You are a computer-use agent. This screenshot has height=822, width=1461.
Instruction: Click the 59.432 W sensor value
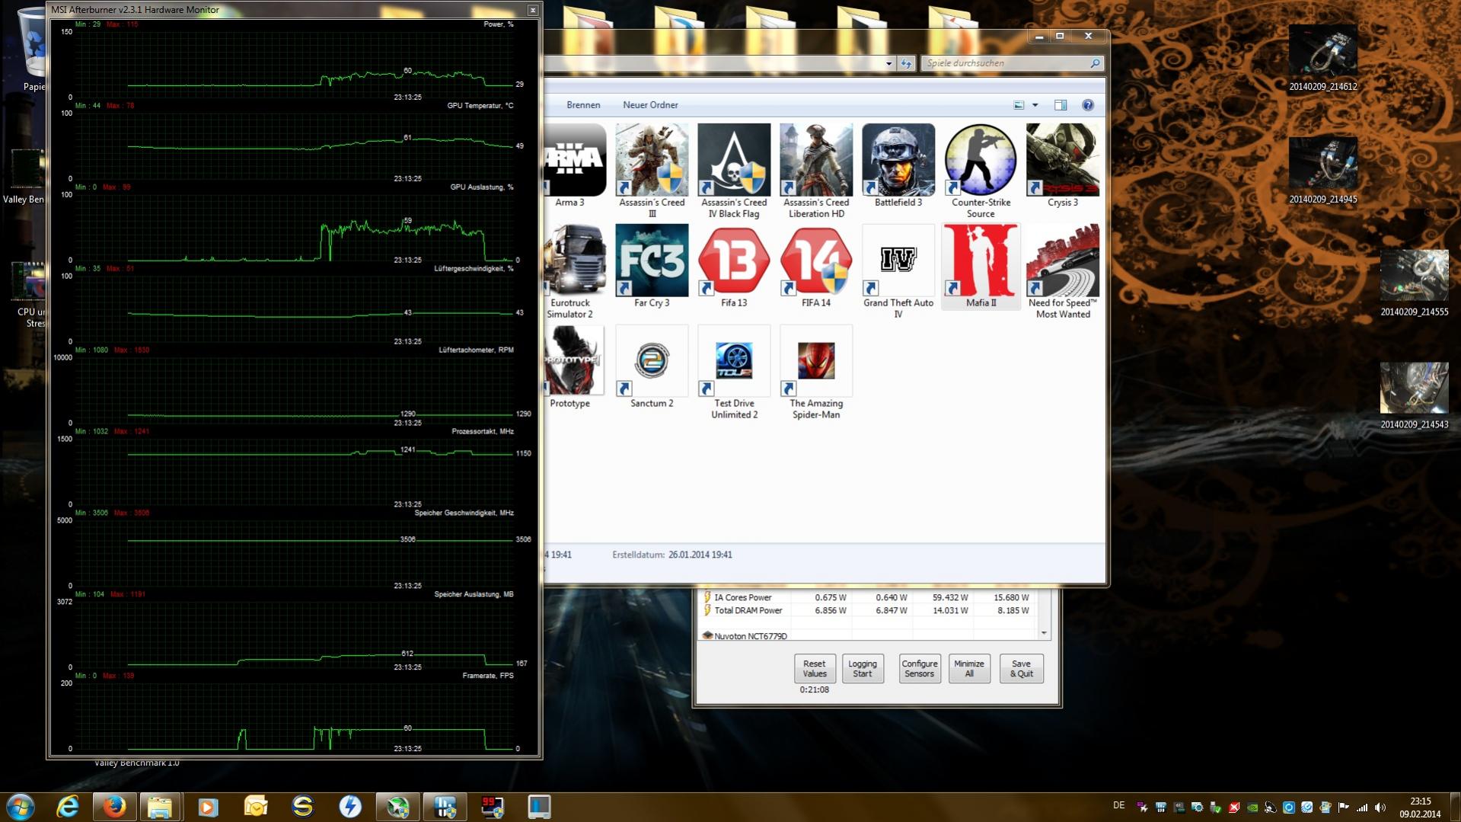point(949,597)
